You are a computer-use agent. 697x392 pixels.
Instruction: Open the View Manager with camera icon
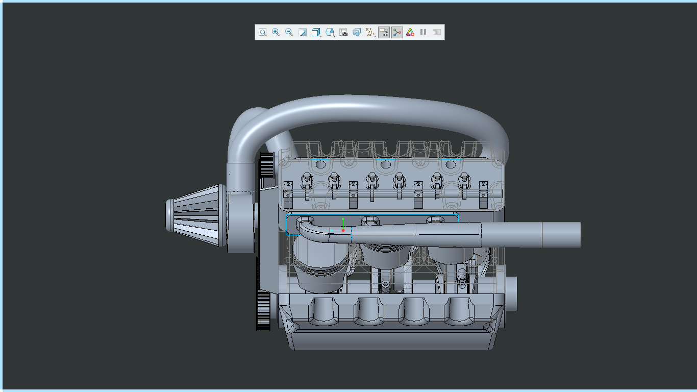[x=343, y=32]
